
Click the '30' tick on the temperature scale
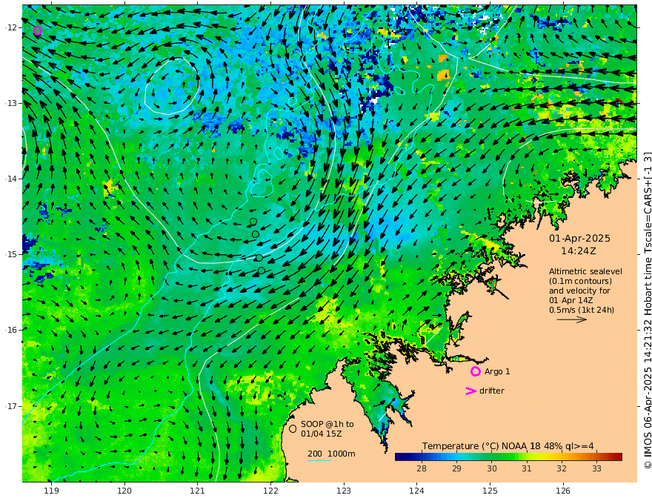[491, 468]
